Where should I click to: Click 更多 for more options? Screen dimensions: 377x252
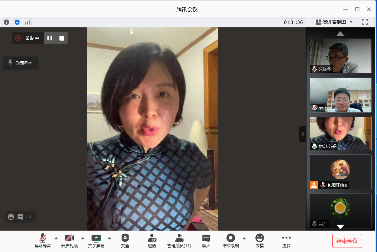point(286,241)
